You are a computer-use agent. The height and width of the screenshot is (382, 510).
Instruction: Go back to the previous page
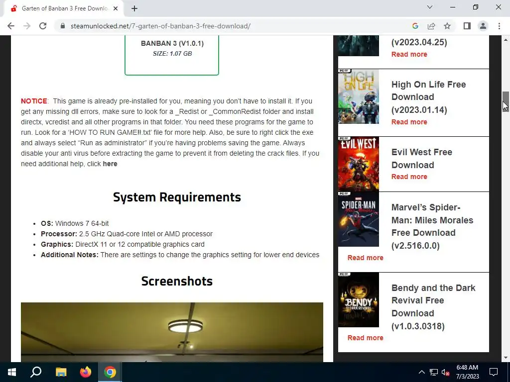click(11, 26)
